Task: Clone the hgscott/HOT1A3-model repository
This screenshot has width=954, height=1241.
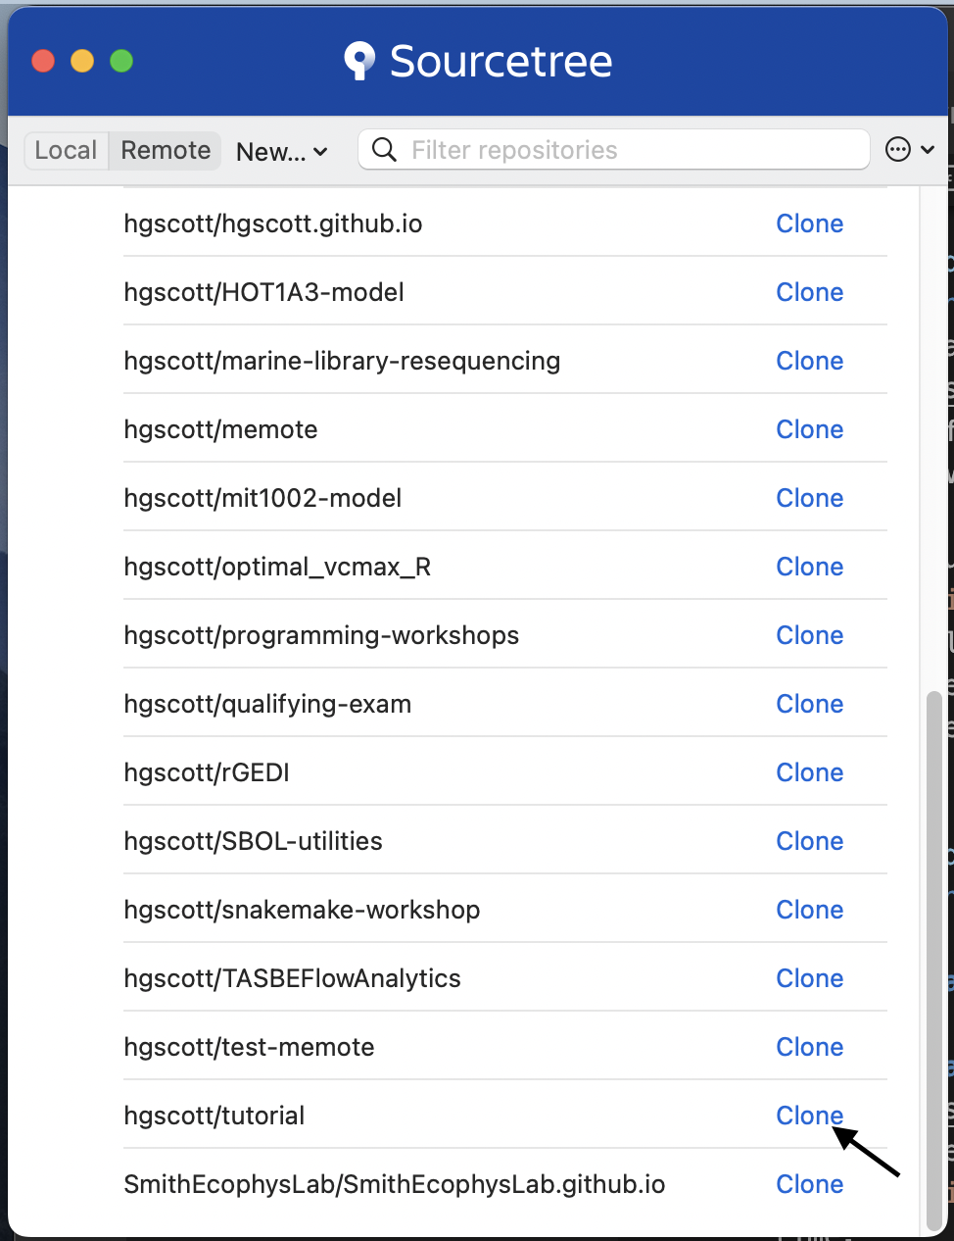Action: (809, 292)
